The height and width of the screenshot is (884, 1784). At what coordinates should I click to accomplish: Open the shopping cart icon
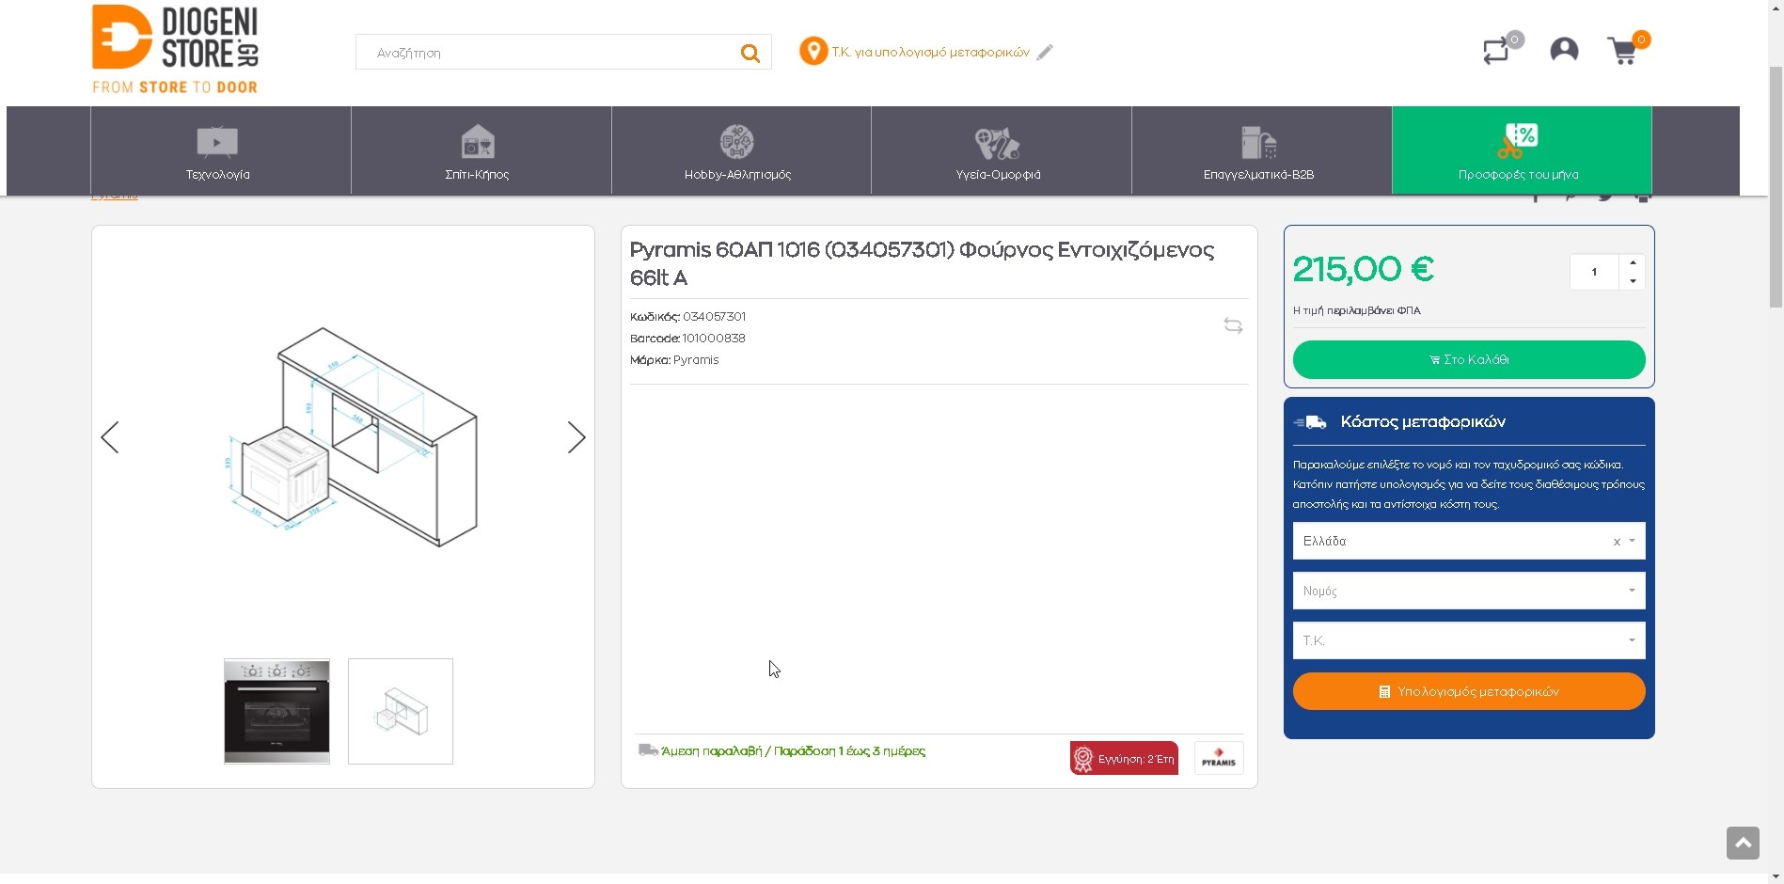(1623, 51)
